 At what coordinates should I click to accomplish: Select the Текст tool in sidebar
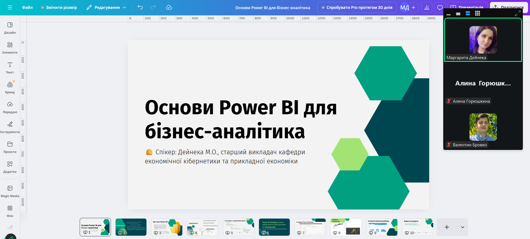tap(10, 68)
